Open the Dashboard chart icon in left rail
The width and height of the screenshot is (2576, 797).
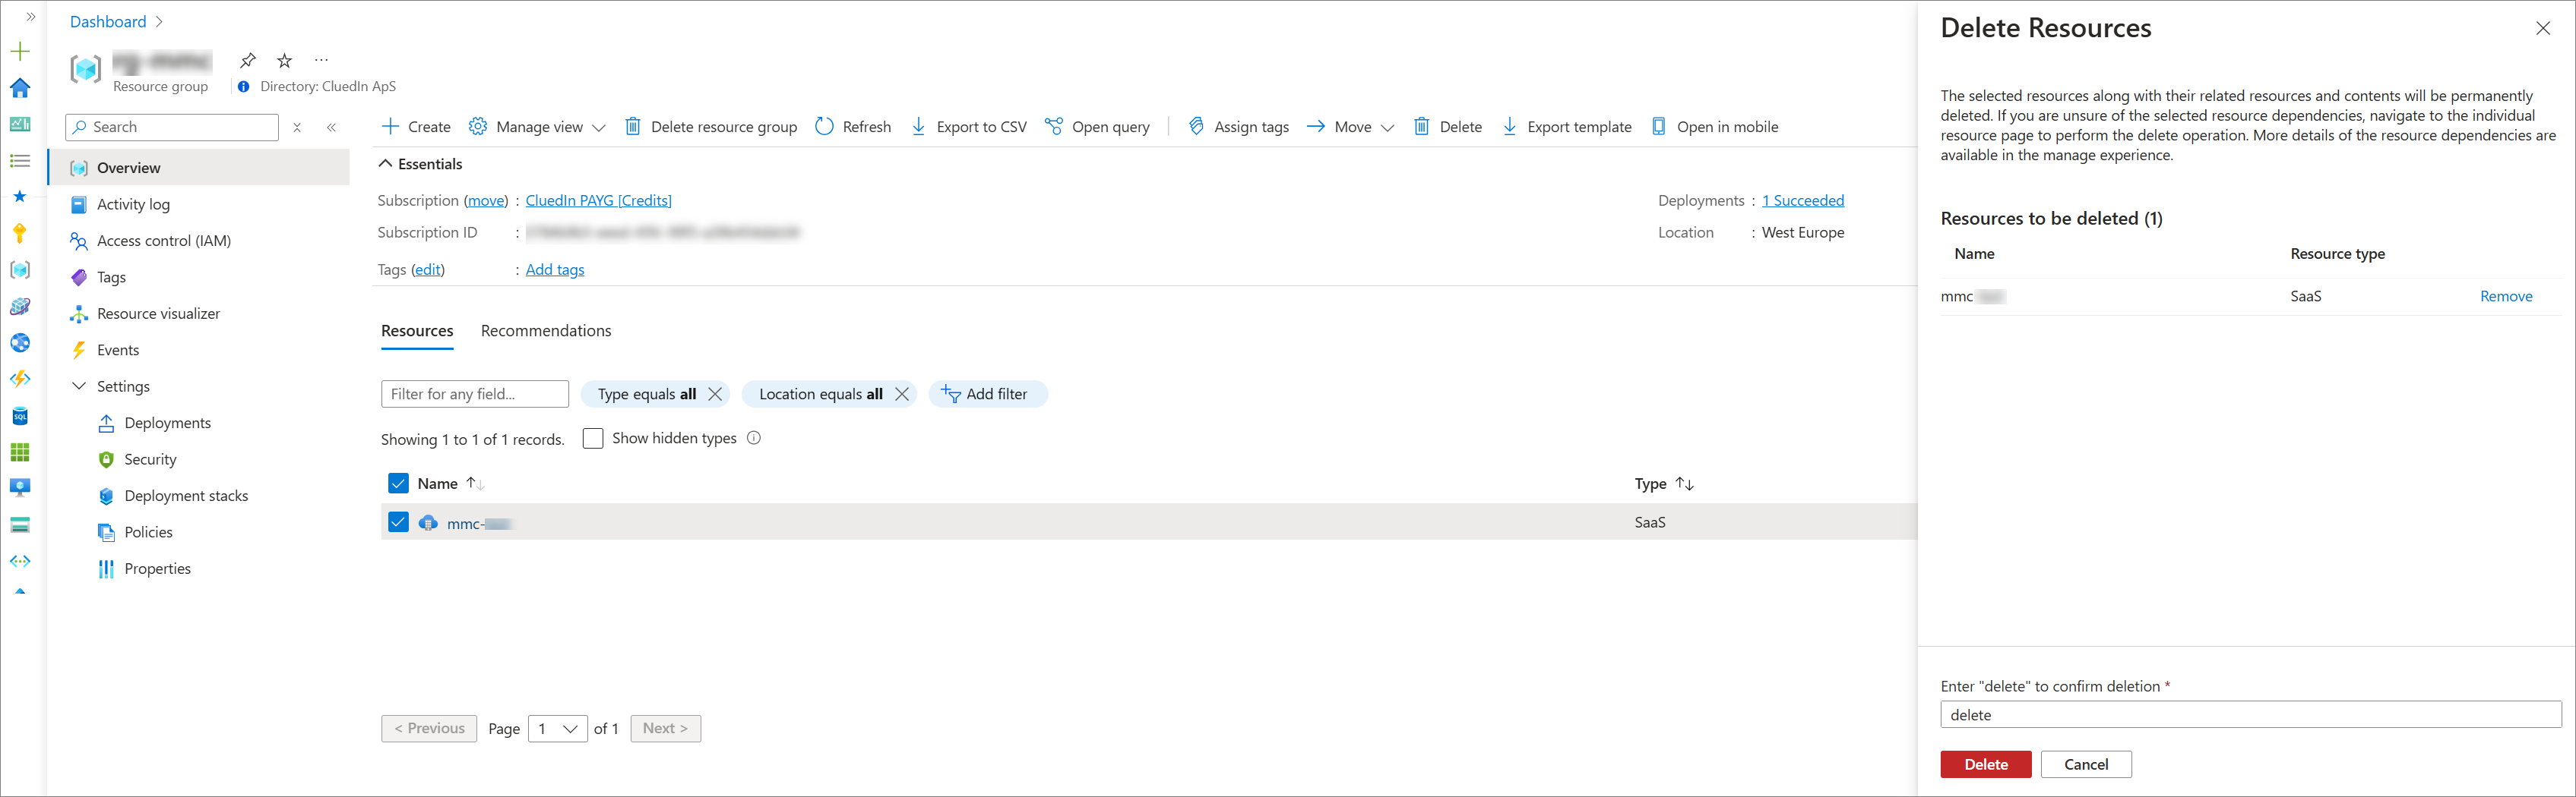point(20,124)
